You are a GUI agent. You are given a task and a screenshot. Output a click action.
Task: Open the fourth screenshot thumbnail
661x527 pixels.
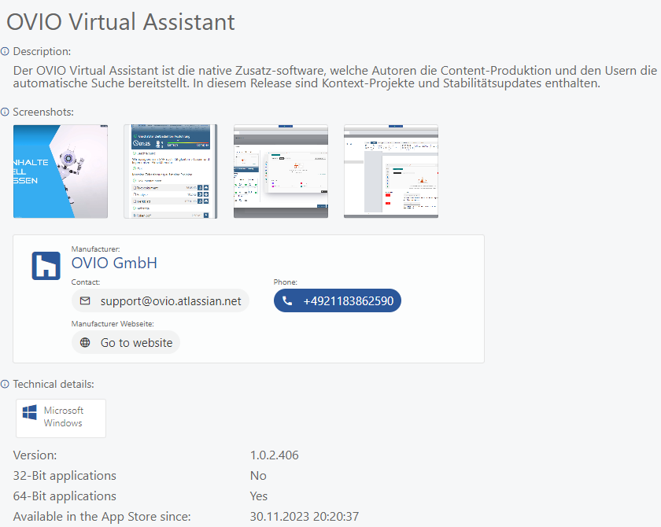(391, 171)
